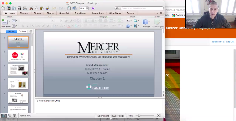Viewport: 236px width, 121px height.
Task: Toggle Underline formatting
Action: click(33, 26)
